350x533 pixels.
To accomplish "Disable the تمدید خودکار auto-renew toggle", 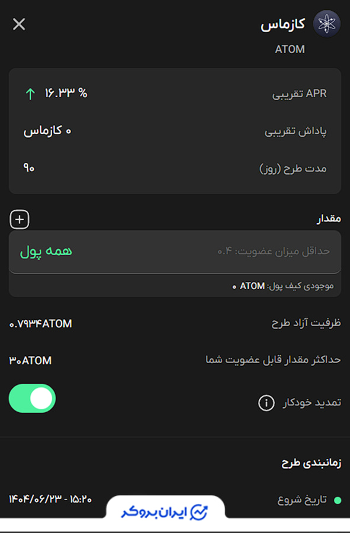I will point(32,399).
